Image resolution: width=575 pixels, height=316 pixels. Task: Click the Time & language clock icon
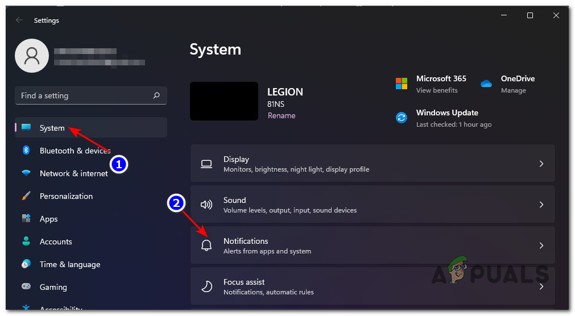pos(26,264)
